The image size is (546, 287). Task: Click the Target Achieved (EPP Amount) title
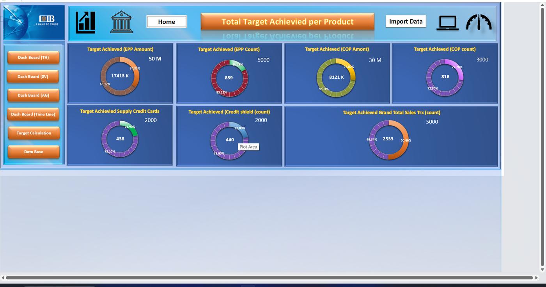(120, 49)
